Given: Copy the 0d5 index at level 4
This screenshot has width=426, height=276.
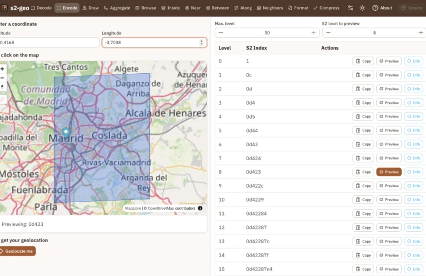Looking at the screenshot, I should coord(363,116).
